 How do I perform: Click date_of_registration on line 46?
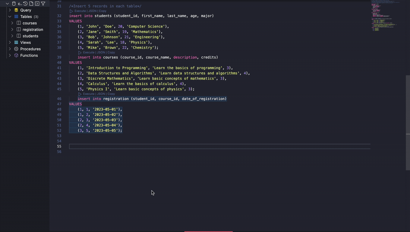203,99
